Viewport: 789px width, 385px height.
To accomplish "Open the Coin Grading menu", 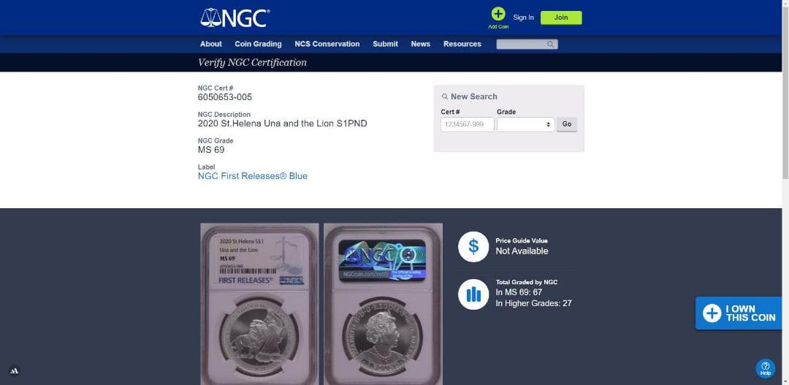I will tap(258, 44).
